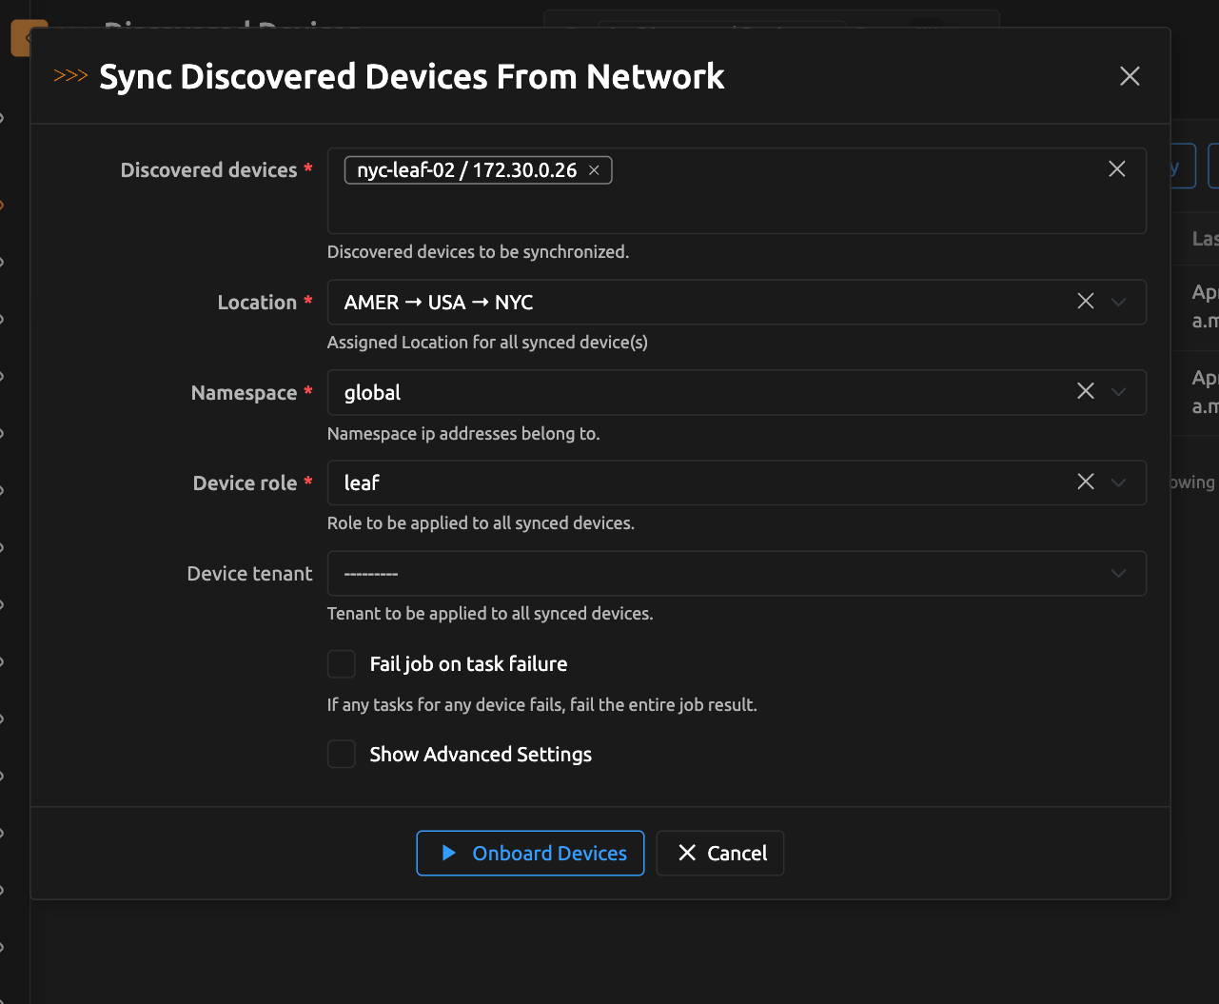The height and width of the screenshot is (1004, 1219).
Task: Clear the Device role leaf selection
Action: pos(1085,482)
